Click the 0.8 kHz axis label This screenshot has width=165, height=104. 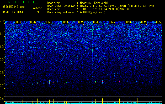(2, 73)
